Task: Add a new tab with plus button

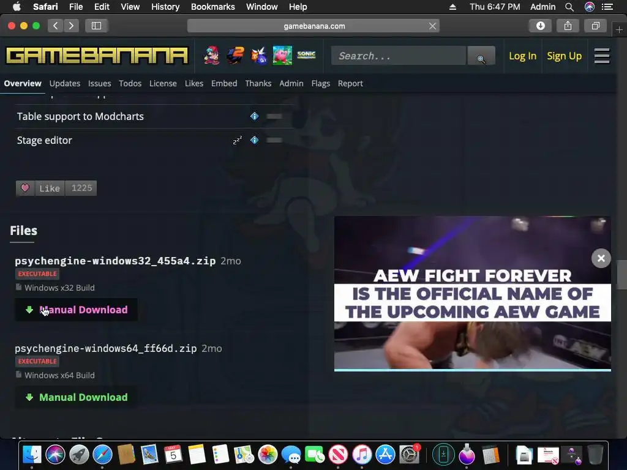Action: pos(619,29)
